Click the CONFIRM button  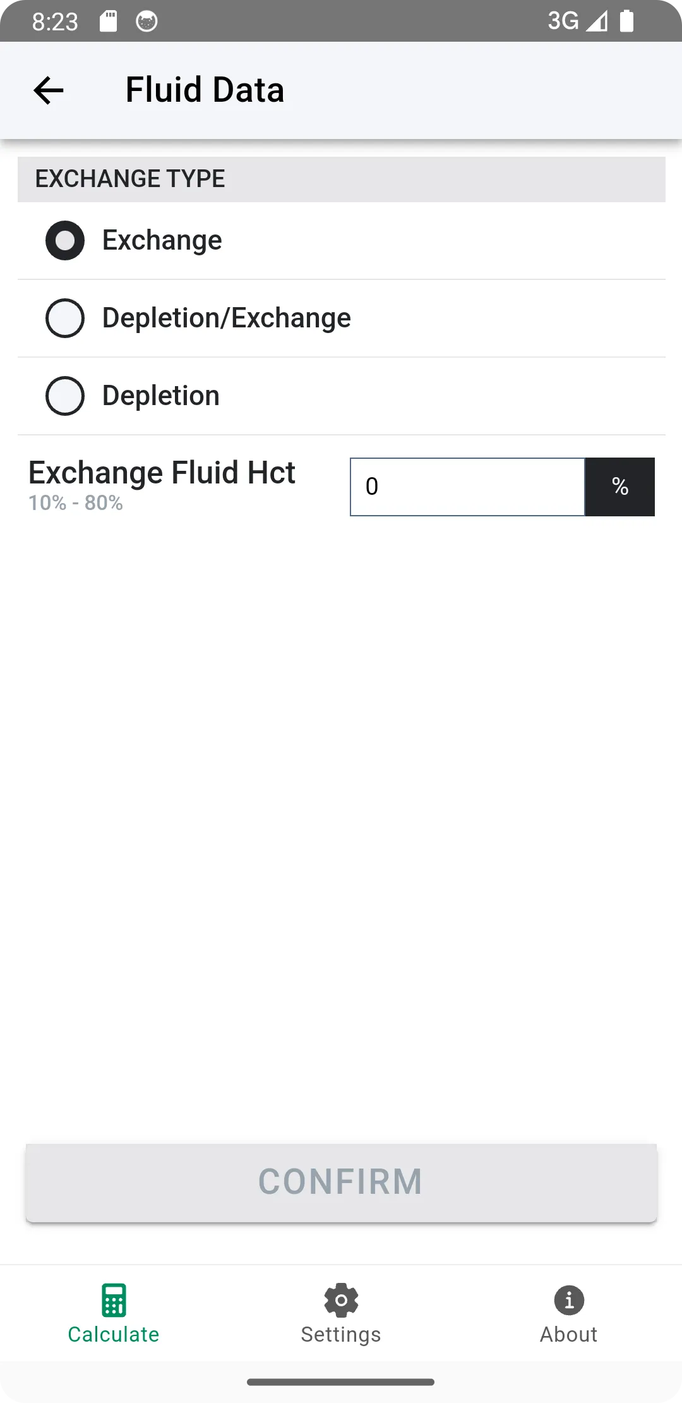click(341, 1182)
